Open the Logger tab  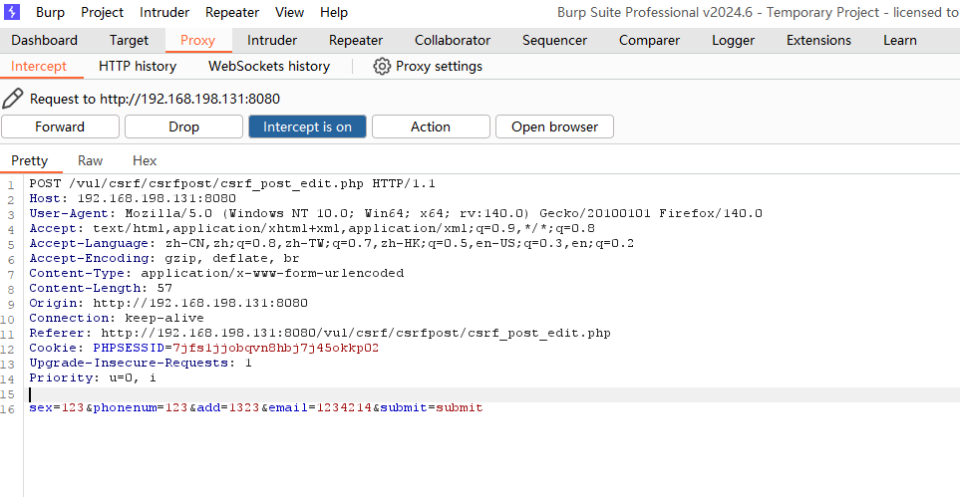pyautogui.click(x=733, y=41)
